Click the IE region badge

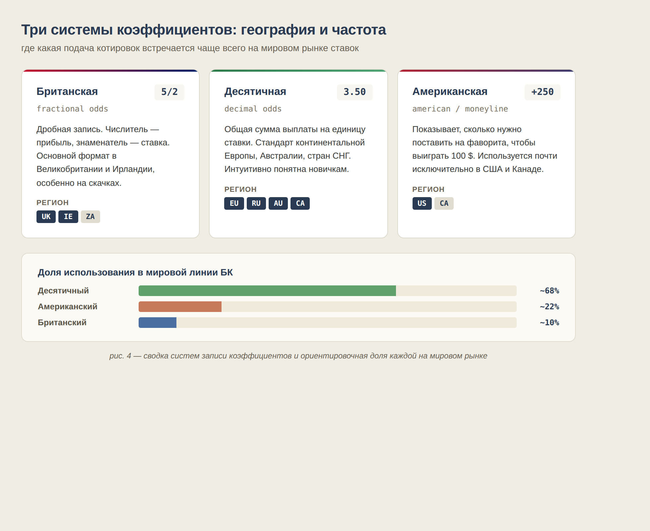click(68, 217)
